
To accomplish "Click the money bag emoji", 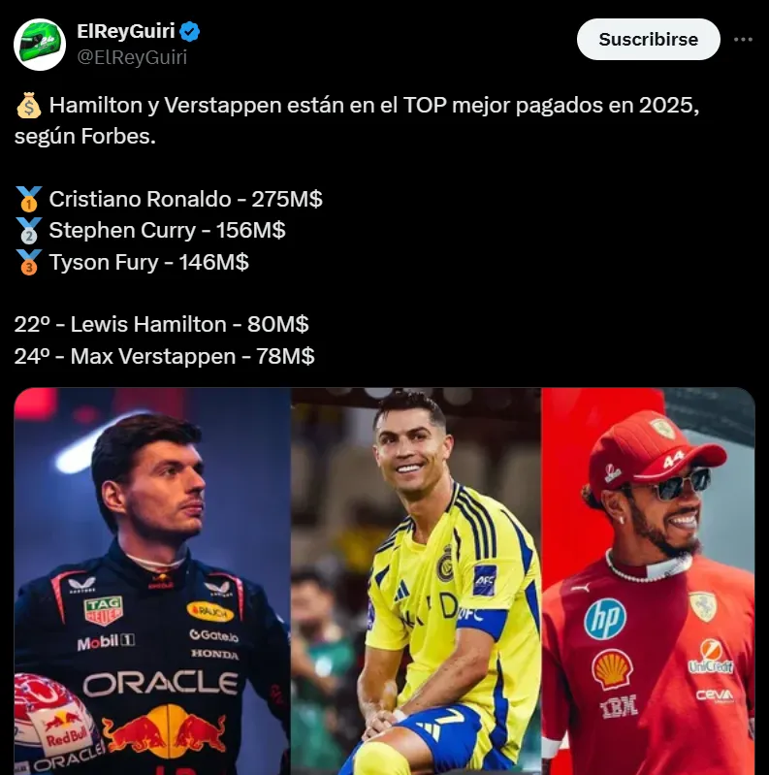I will pyautogui.click(x=27, y=106).
